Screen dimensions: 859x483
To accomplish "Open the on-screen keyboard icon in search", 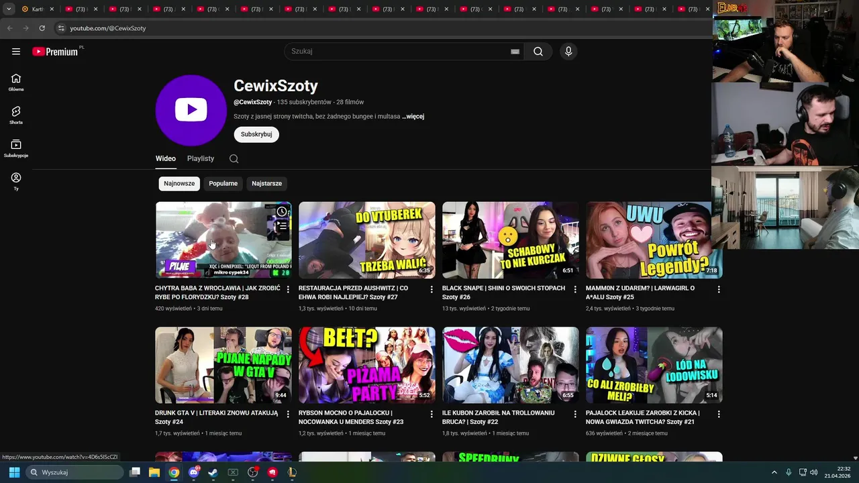I will pos(515,52).
